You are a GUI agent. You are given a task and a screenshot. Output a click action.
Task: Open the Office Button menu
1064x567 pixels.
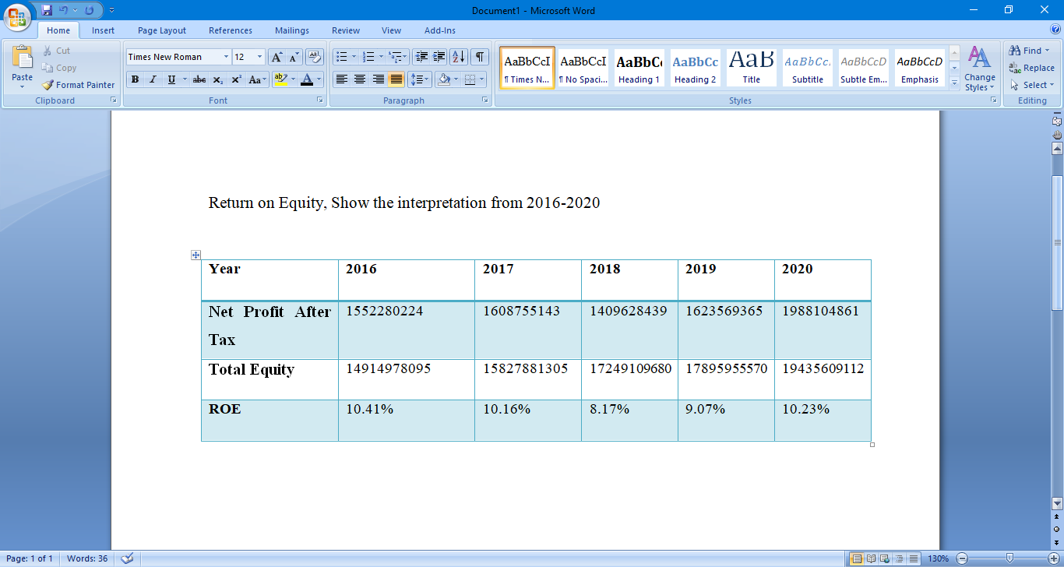17,16
